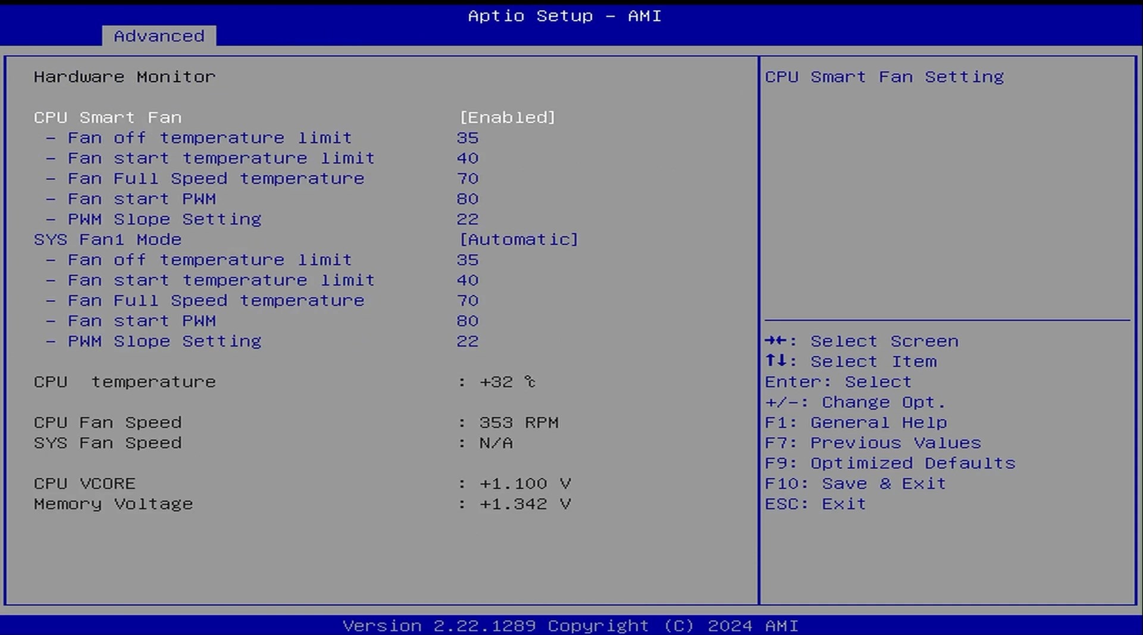Edit SYS Fan off temperature limit value 35

click(468, 260)
